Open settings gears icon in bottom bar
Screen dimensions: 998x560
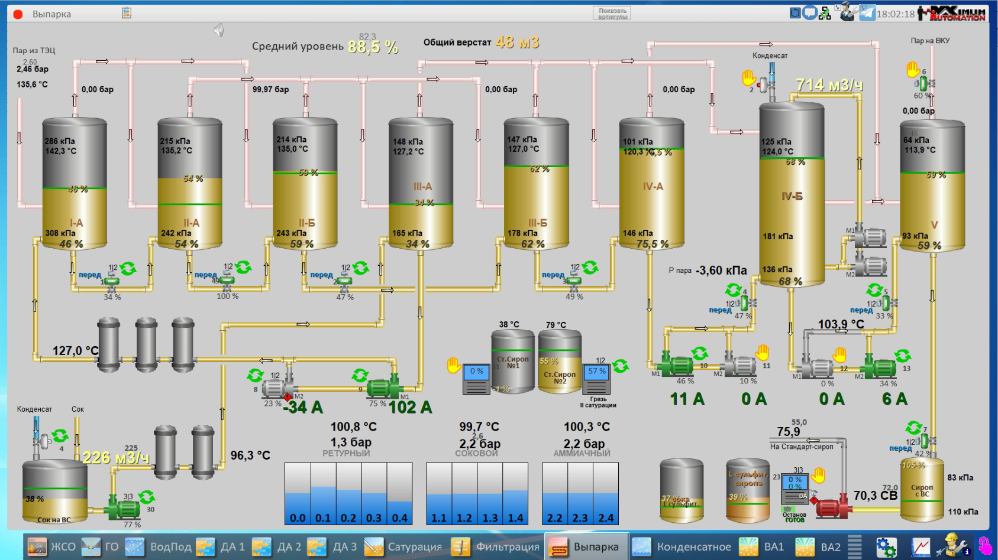coord(886,546)
